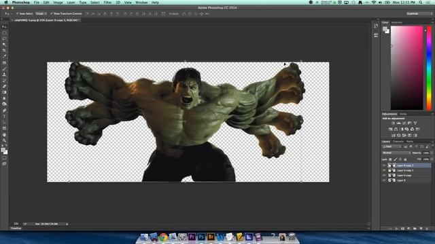The width and height of the screenshot is (435, 244).
Task: Open the Layers panel options menu
Action: (432, 142)
